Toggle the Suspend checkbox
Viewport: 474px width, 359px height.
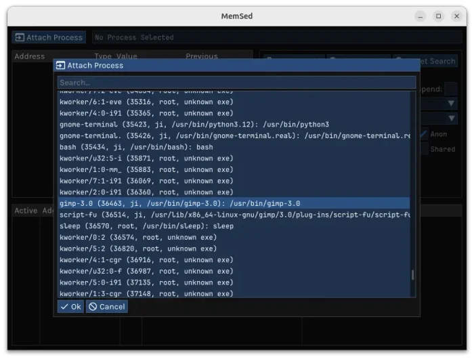pos(451,89)
